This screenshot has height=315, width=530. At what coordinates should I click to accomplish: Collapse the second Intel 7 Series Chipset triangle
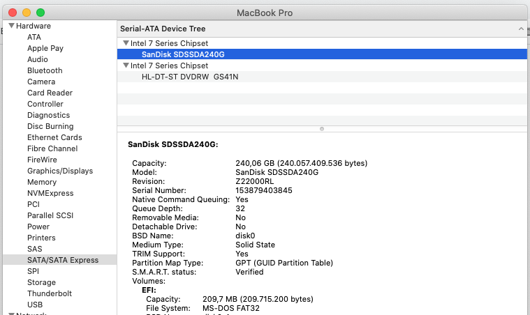point(126,65)
